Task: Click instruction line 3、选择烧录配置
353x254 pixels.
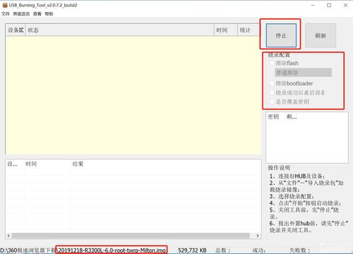Action: tap(291, 196)
